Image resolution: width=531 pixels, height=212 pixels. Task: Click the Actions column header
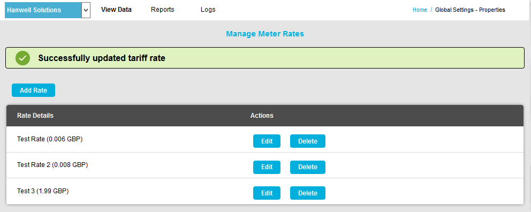(x=262, y=116)
